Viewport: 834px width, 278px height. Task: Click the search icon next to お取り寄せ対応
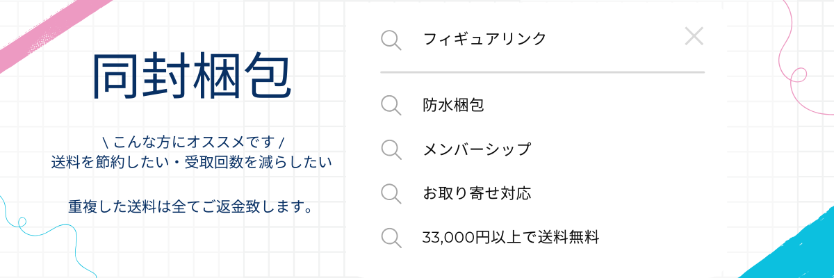coord(392,194)
